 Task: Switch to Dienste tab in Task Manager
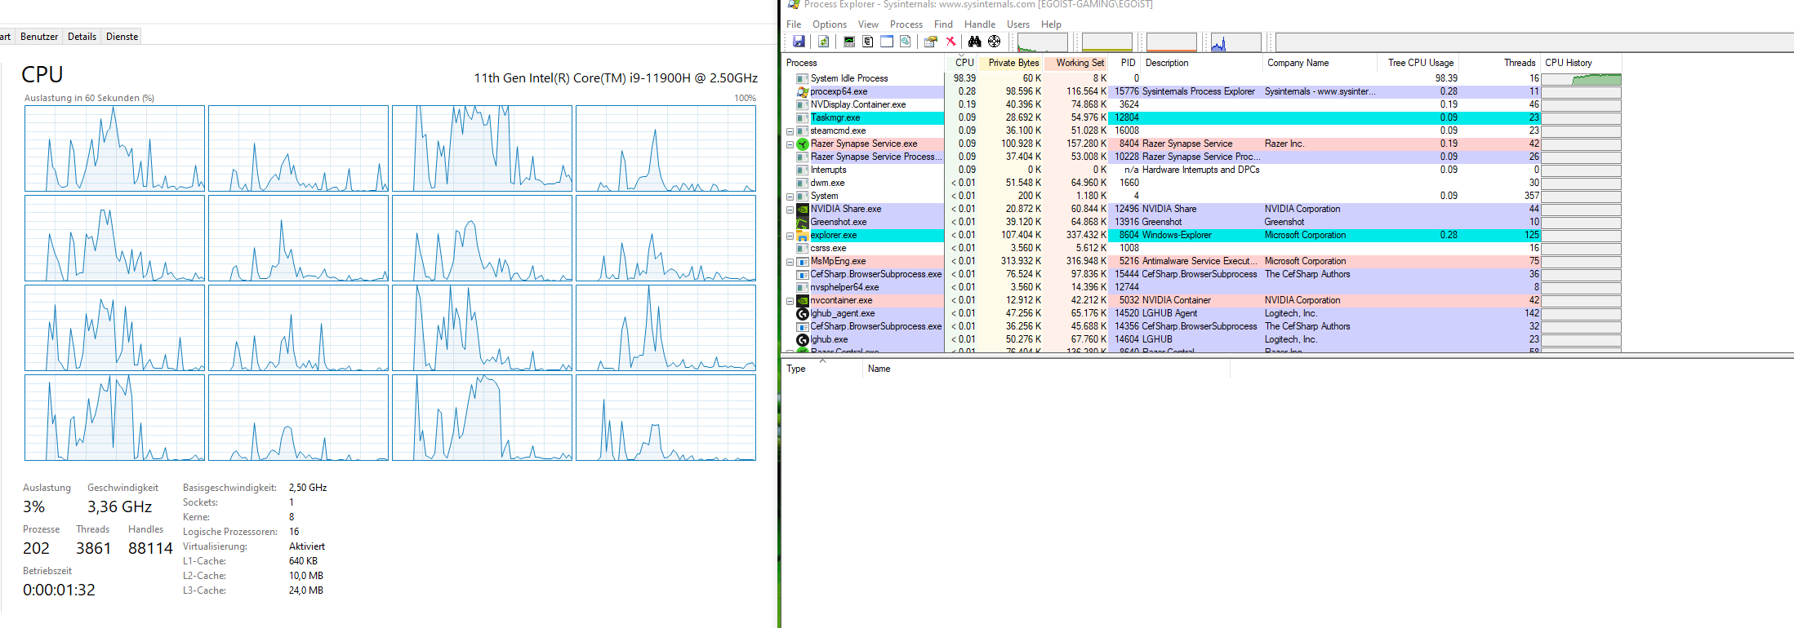click(x=122, y=37)
